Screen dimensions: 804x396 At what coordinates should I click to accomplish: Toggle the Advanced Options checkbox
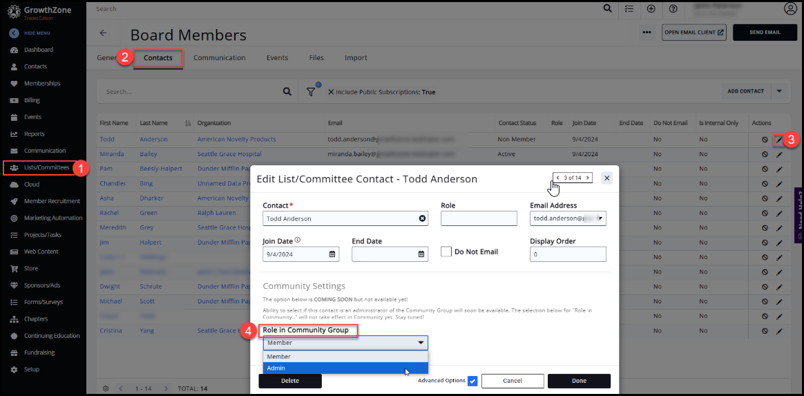click(472, 381)
